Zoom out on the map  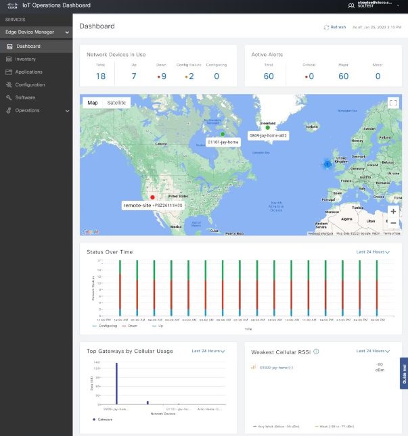coord(393,223)
